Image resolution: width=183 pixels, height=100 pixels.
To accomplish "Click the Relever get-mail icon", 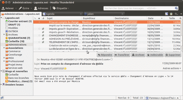I will [x=3, y=8].
